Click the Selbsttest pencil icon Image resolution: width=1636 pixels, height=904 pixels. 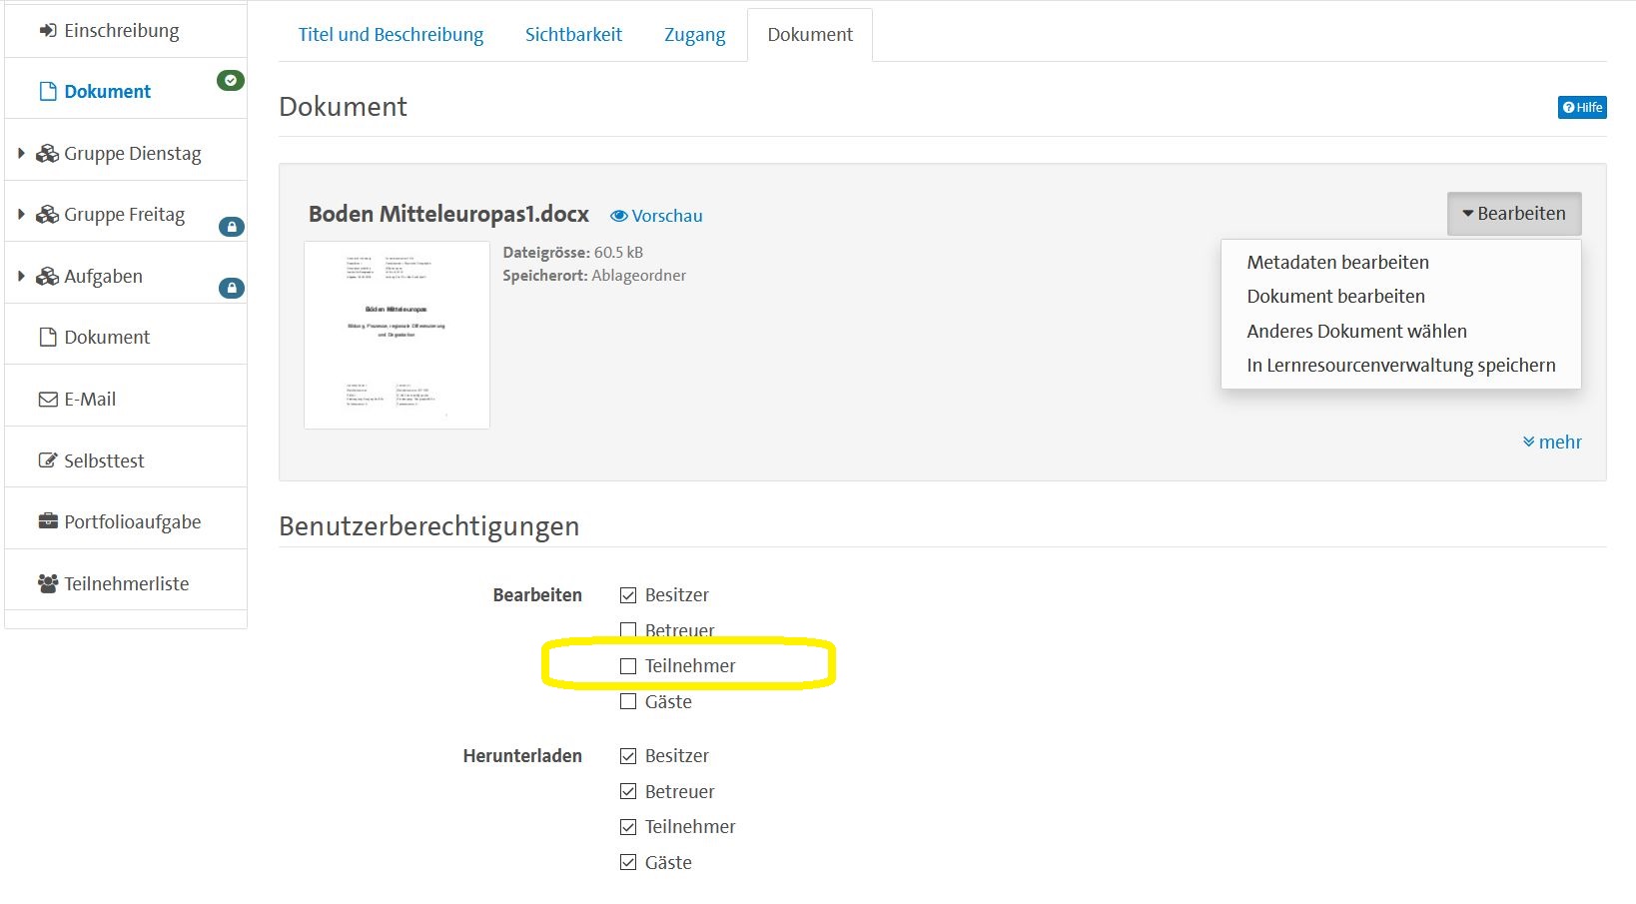pos(47,458)
